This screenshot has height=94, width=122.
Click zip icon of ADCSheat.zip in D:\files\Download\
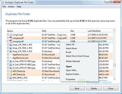(x=11, y=71)
